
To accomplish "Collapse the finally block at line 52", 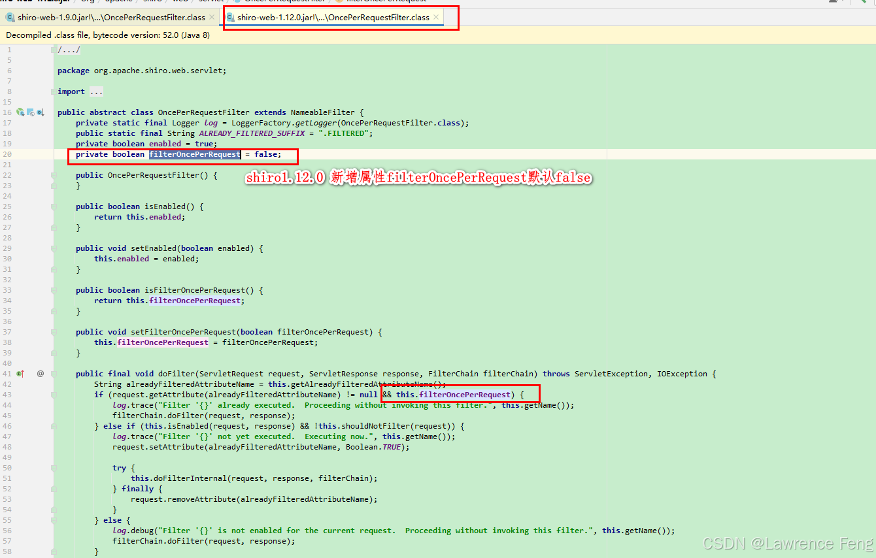I will coord(54,489).
